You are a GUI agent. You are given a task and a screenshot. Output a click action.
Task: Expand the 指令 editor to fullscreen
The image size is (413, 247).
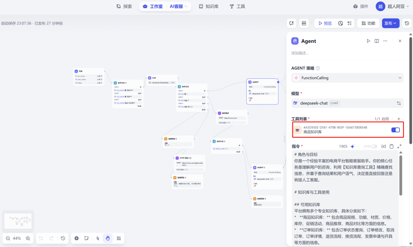399,146
